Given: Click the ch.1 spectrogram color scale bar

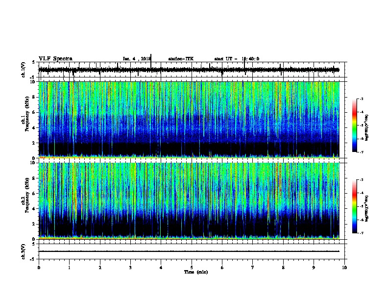Looking at the screenshot, I should tap(355, 125).
